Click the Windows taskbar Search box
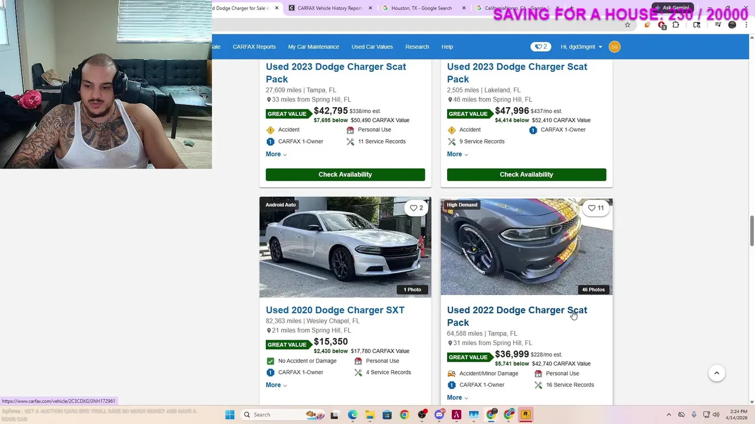Viewport: 755px width, 424px height. pos(282,415)
